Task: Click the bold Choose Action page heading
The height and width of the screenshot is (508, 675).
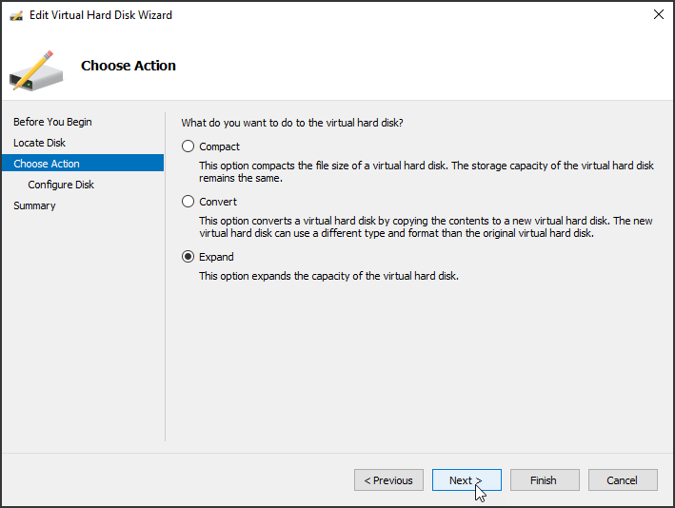Action: pyautogui.click(x=129, y=66)
